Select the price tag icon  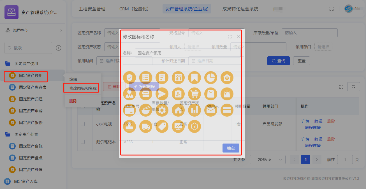tap(162, 126)
